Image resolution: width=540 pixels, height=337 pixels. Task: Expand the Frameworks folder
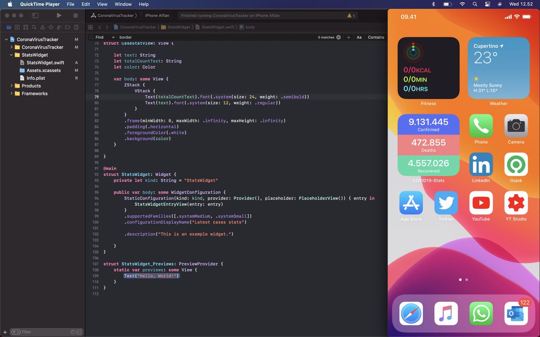12,93
